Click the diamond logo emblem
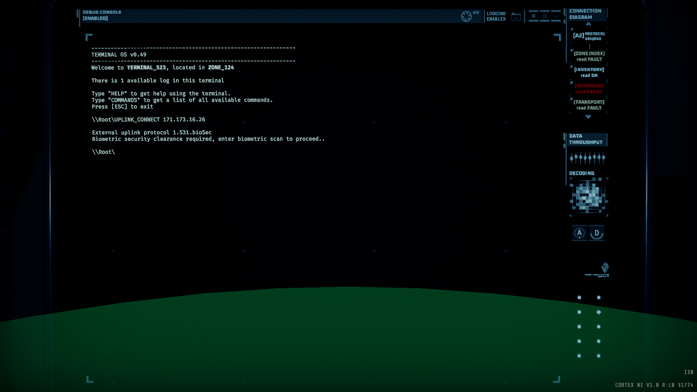 (605, 268)
